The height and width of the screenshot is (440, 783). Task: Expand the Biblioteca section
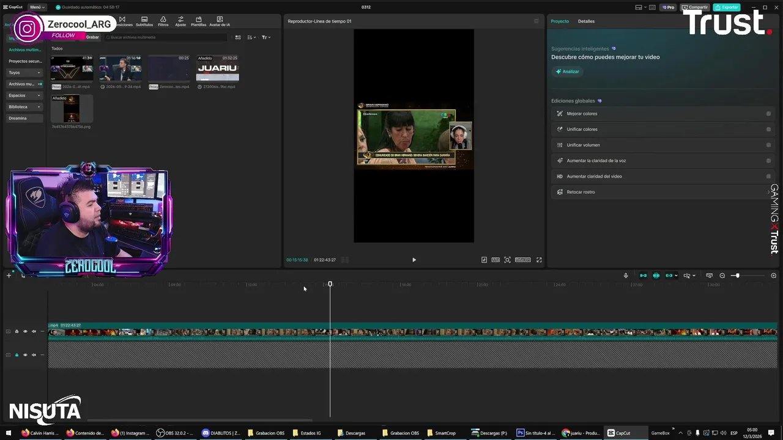pos(24,107)
